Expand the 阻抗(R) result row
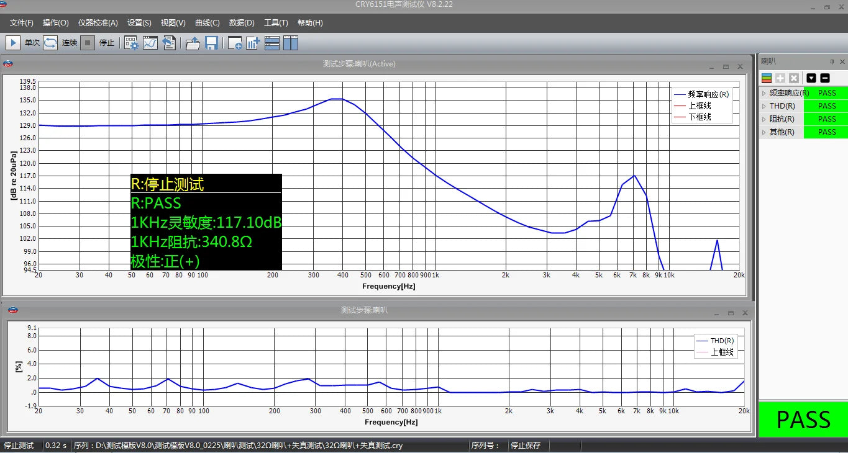The height and width of the screenshot is (453, 848). click(764, 119)
